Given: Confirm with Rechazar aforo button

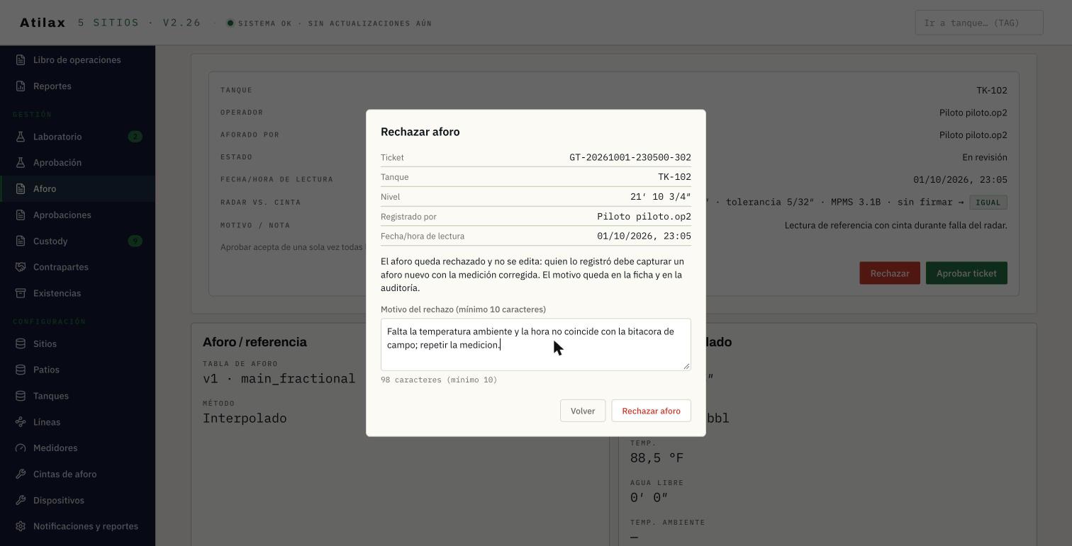Looking at the screenshot, I should [x=651, y=411].
